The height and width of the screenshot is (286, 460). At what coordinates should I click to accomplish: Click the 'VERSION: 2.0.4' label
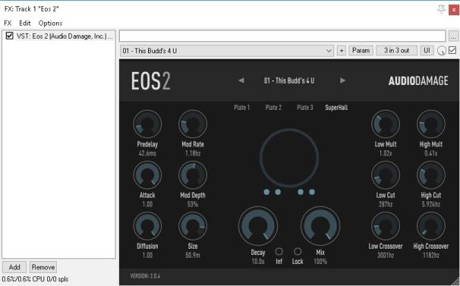point(145,276)
